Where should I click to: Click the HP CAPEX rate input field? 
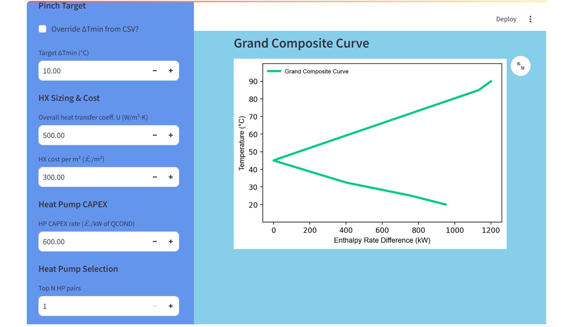(x=93, y=242)
